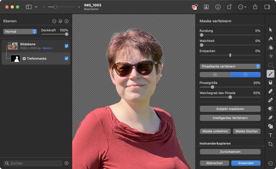Click the Zurücksetzen button

click(230, 152)
